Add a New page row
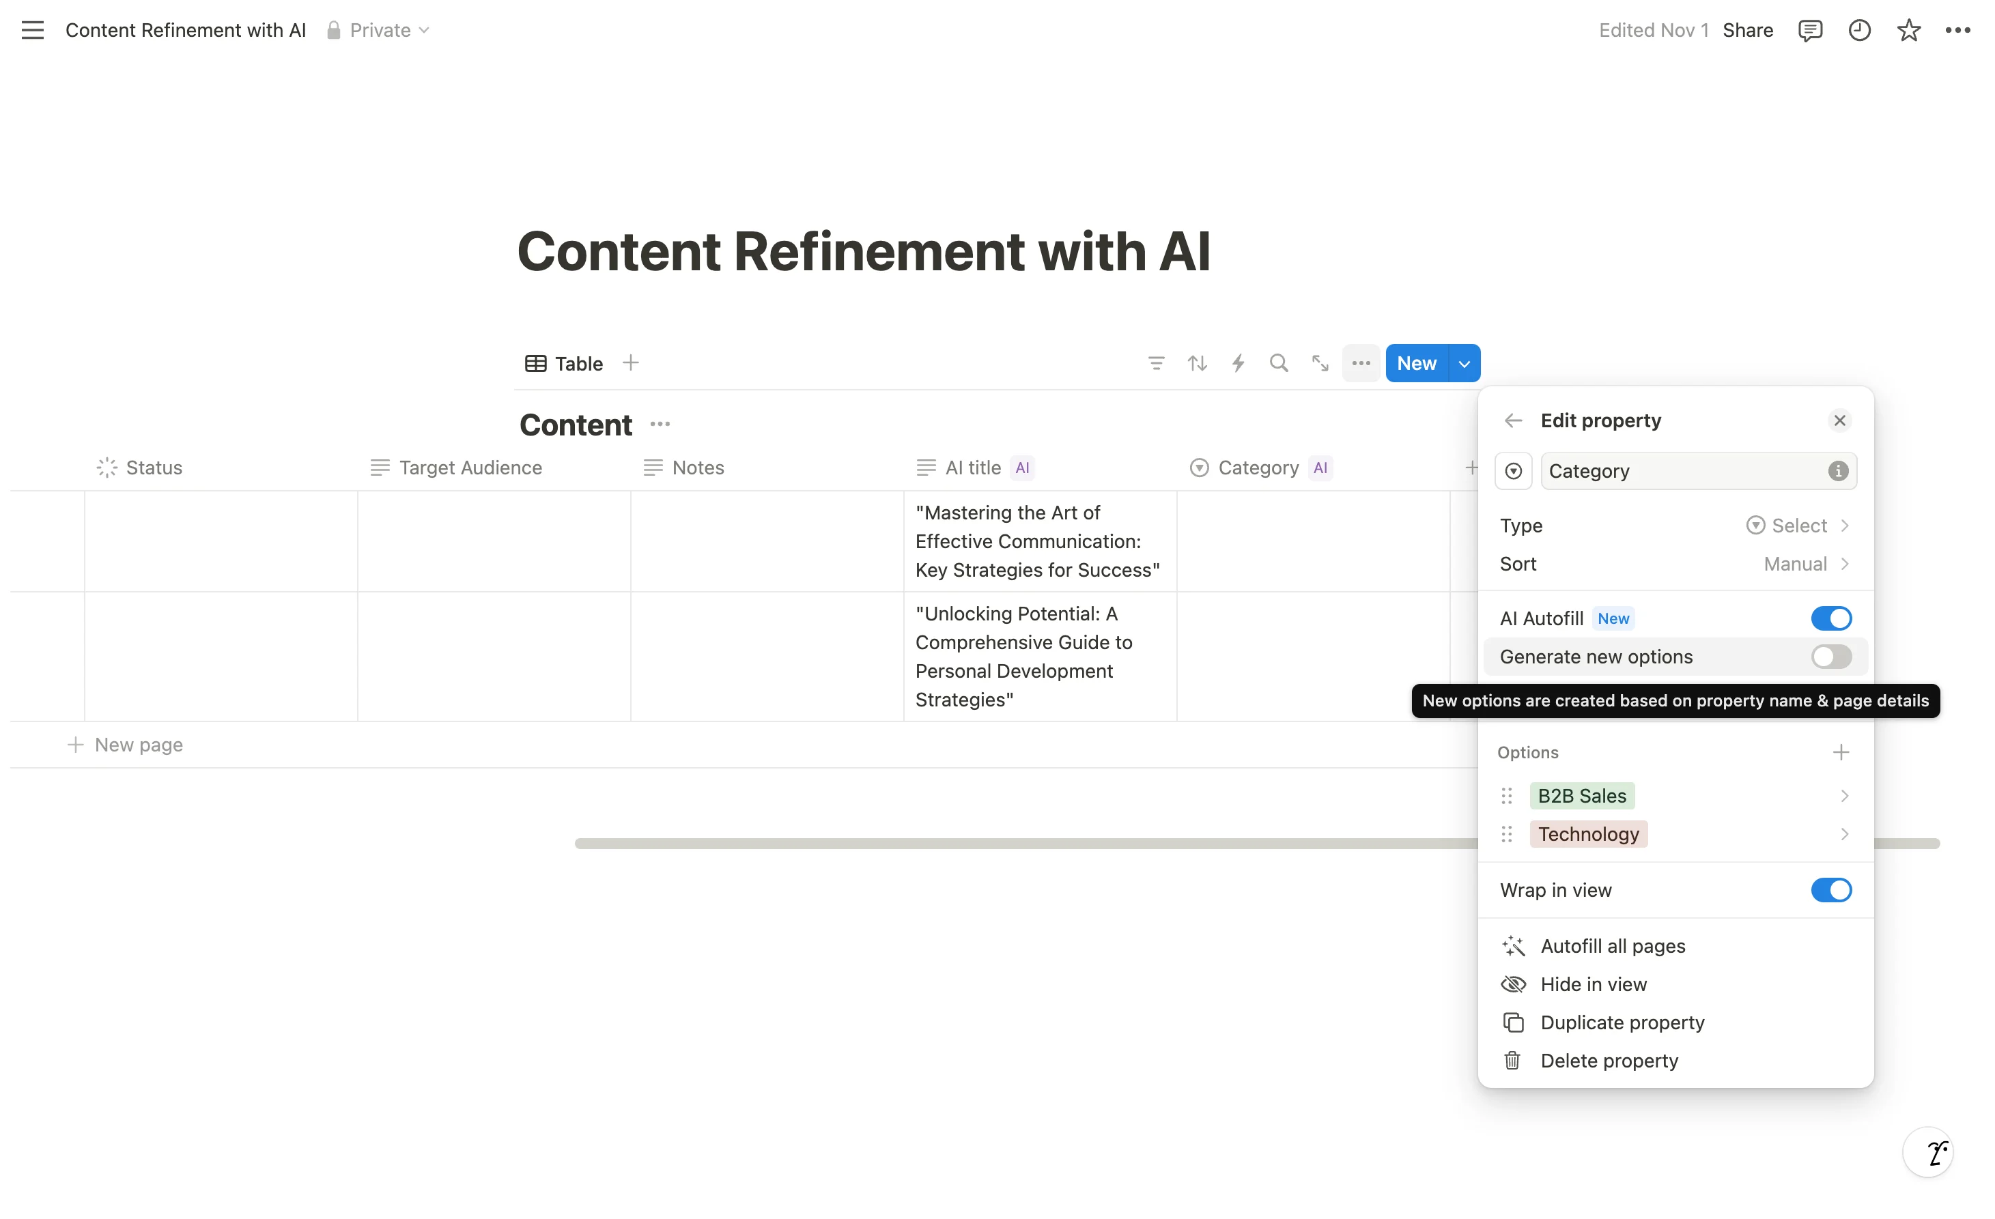The height and width of the screenshot is (1219, 1995). (138, 745)
